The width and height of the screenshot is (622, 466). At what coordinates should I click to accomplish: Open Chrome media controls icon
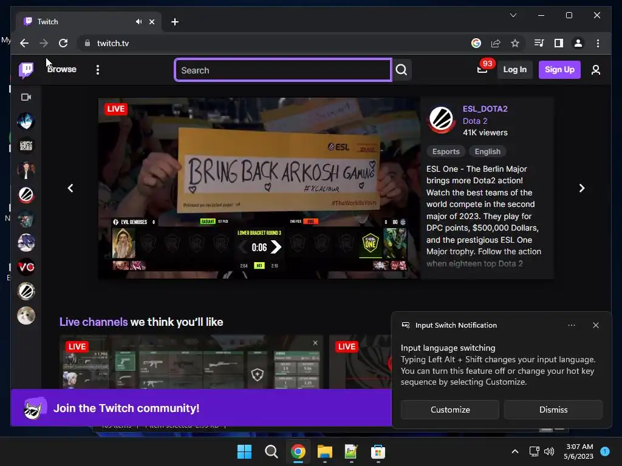(x=539, y=43)
